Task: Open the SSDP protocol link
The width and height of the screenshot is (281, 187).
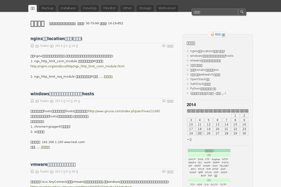Action: pyautogui.click(x=224, y=173)
